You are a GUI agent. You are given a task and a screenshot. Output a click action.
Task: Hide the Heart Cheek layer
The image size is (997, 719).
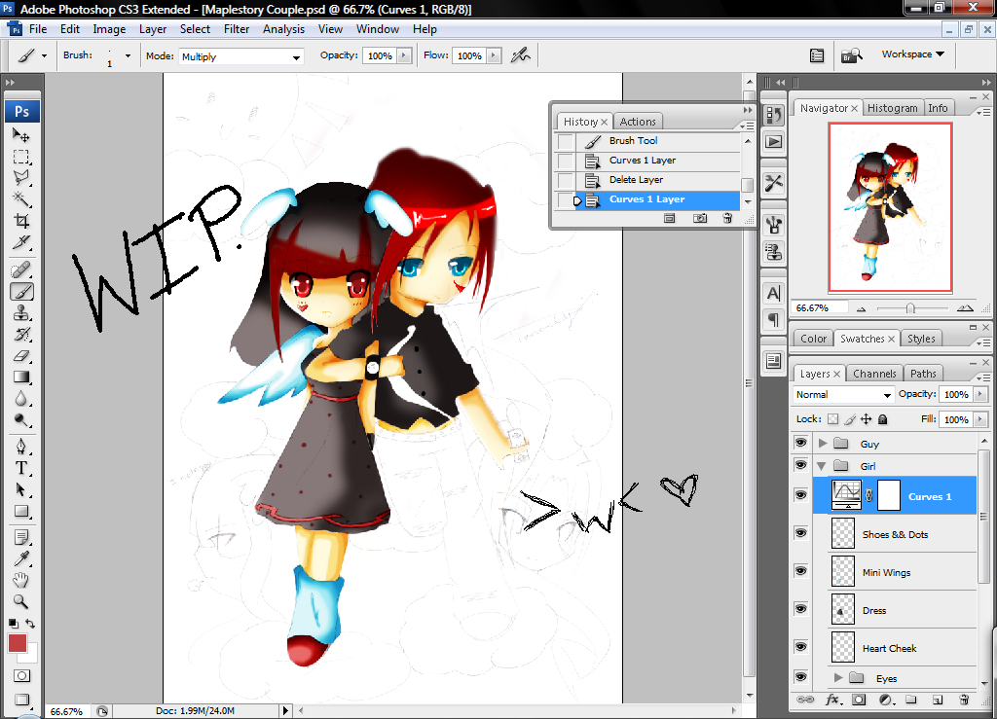click(800, 647)
